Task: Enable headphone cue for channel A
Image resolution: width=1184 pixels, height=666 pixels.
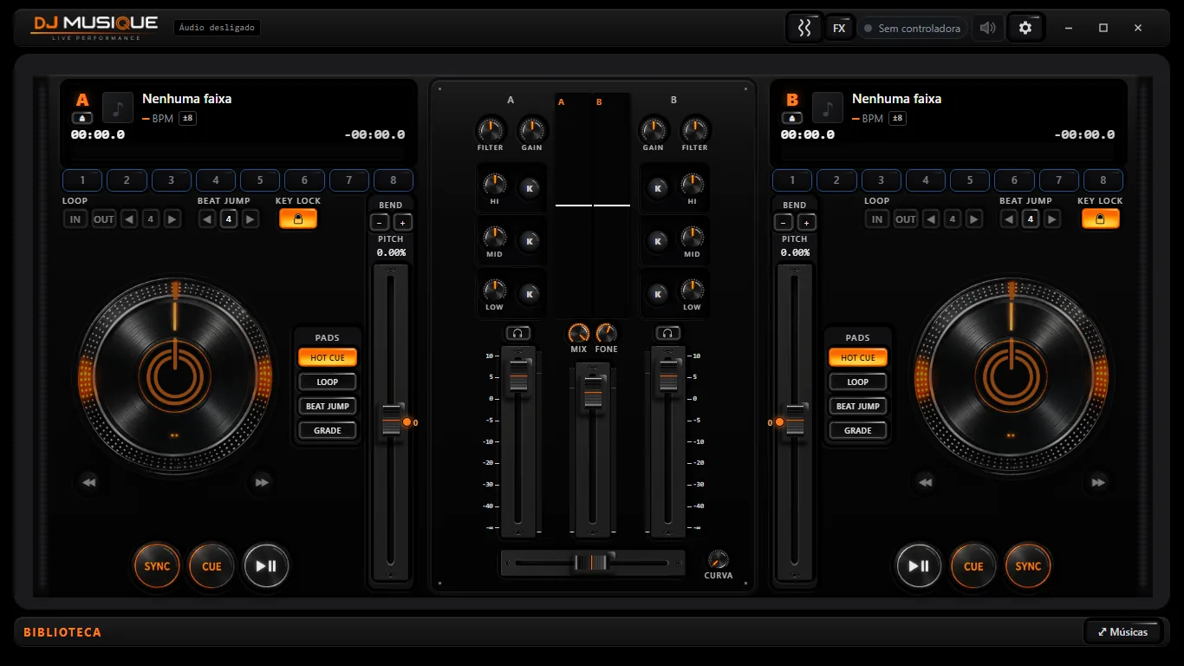Action: (x=518, y=333)
